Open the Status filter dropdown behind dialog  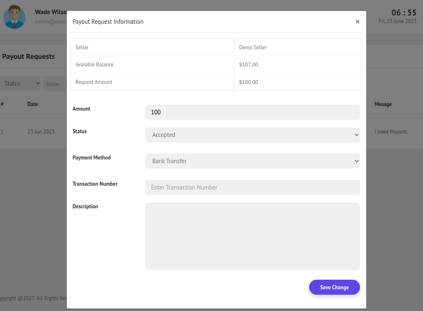(21, 83)
